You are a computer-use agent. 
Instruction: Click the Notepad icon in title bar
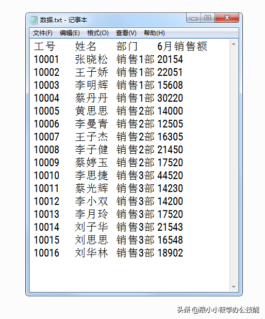34,20
